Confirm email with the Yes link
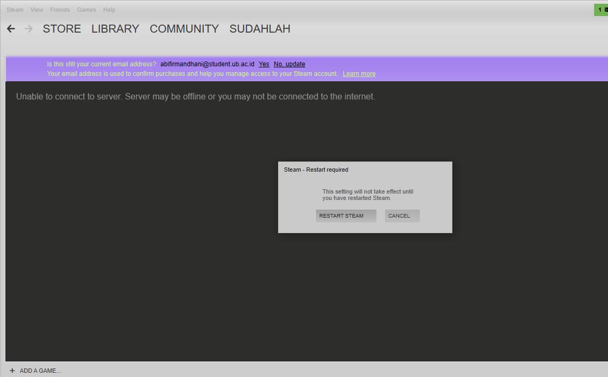608x377 pixels. (x=264, y=64)
